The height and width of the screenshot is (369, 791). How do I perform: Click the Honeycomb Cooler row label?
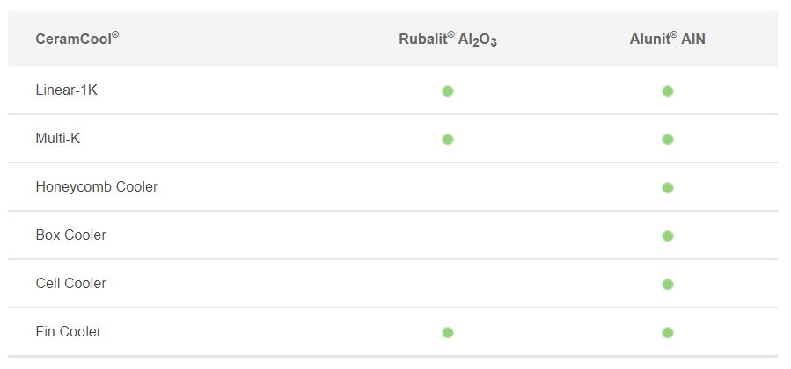point(97,187)
